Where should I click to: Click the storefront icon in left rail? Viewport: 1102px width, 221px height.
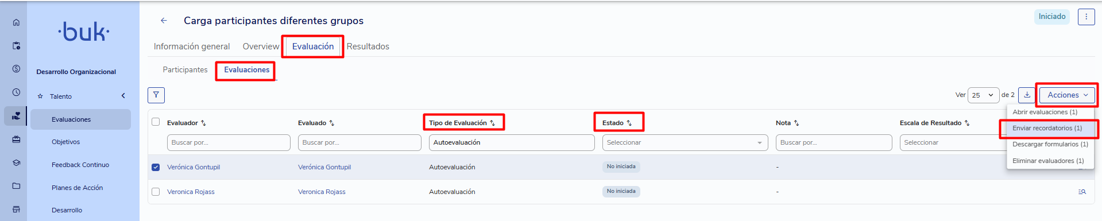pos(16,209)
